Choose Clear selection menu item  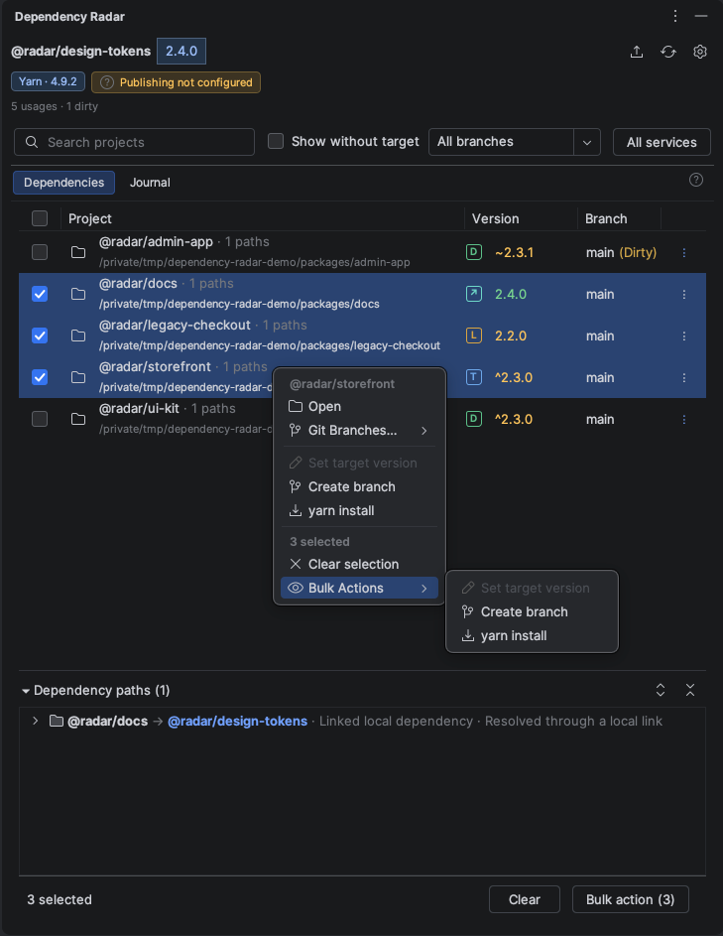click(359, 564)
